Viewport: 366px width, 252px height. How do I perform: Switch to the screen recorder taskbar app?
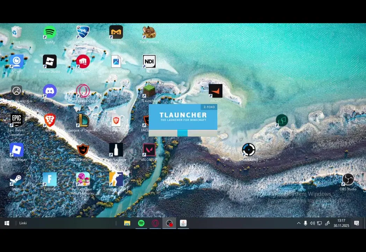169,223
